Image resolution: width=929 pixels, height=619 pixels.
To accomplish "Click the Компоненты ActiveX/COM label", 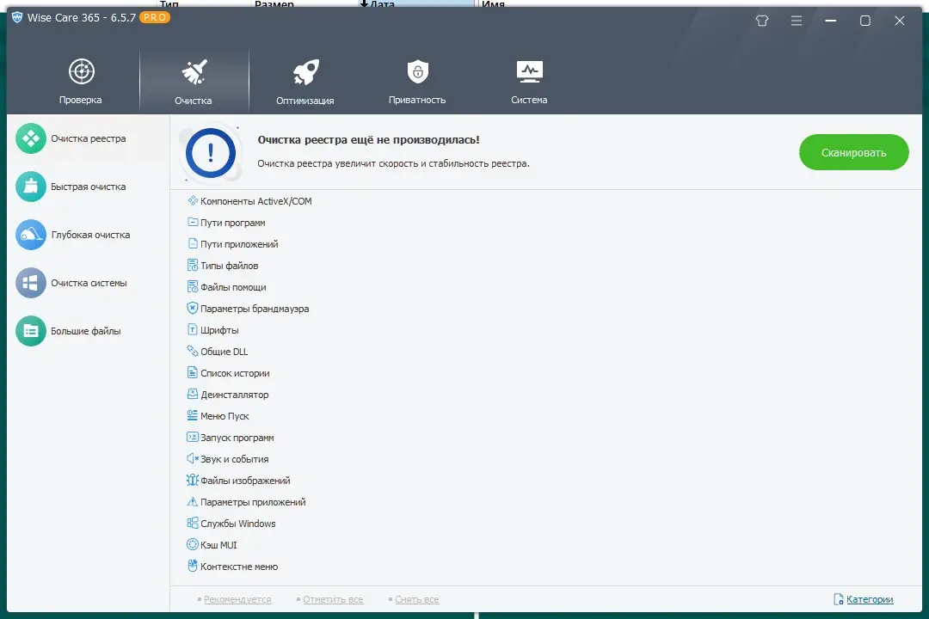I will (x=256, y=201).
